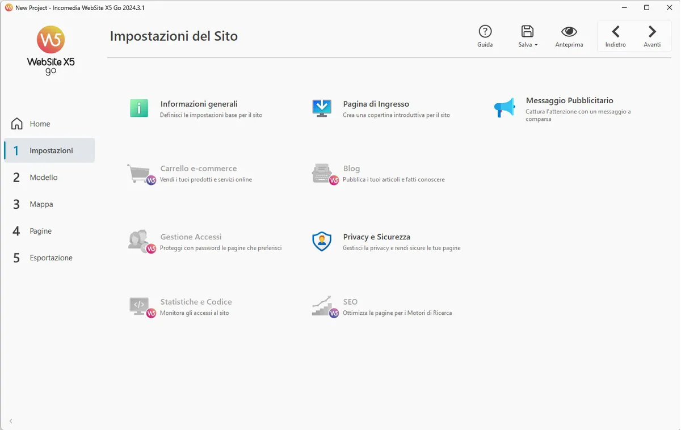Screen dimensions: 681x430
Task: Select step 1 Impostazioni in sidebar
Action: (49, 150)
